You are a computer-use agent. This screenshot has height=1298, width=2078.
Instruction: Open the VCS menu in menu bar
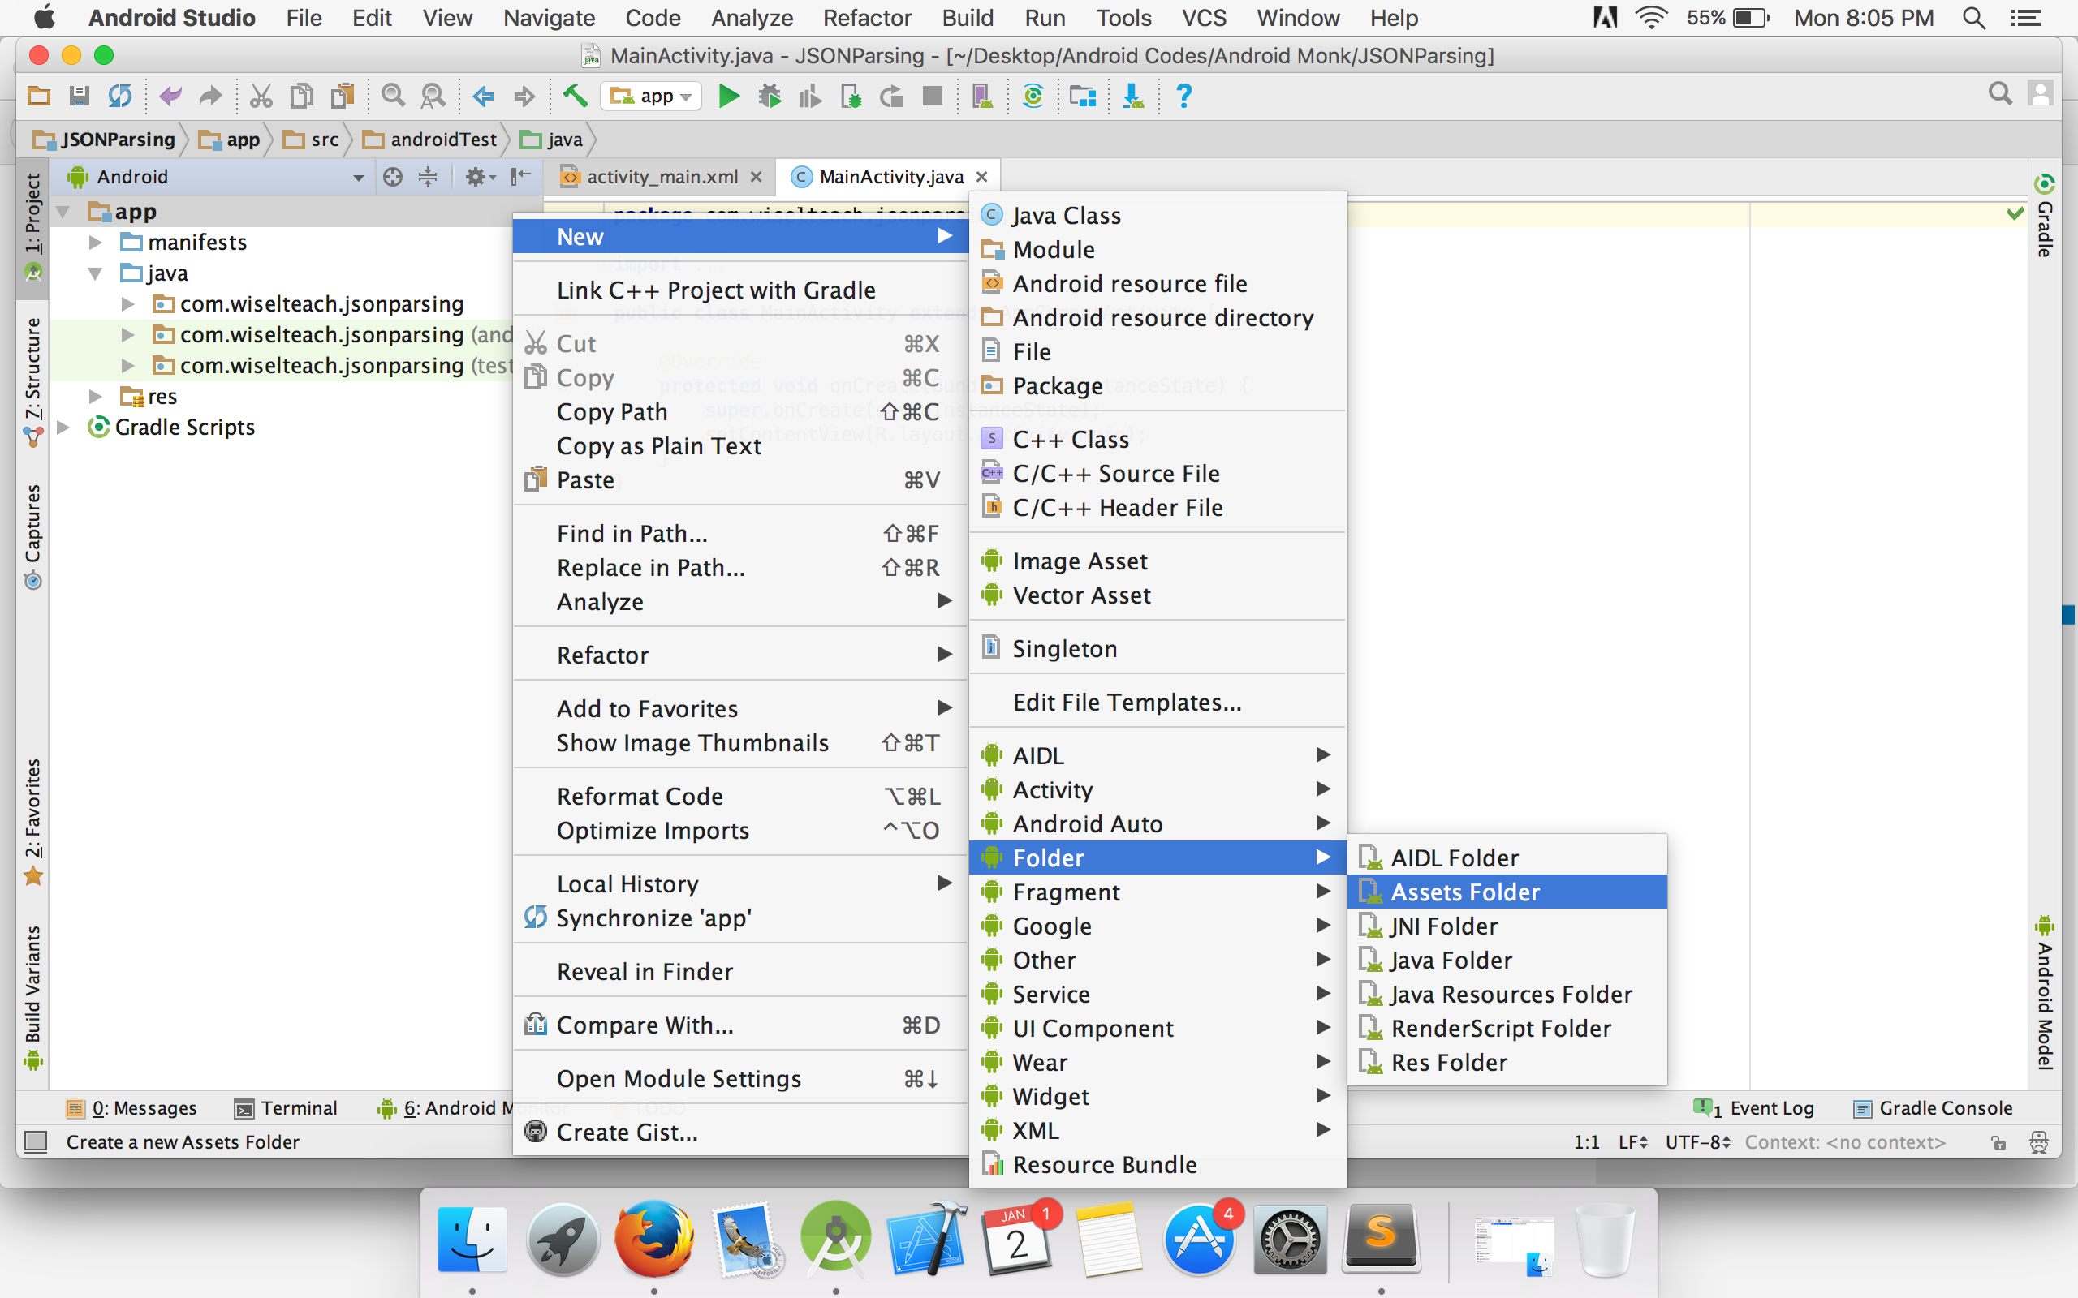(x=1204, y=18)
